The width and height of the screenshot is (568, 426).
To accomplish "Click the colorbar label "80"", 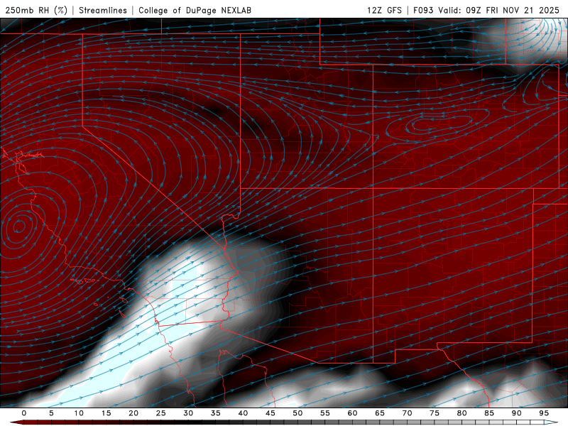I will coord(462,413).
